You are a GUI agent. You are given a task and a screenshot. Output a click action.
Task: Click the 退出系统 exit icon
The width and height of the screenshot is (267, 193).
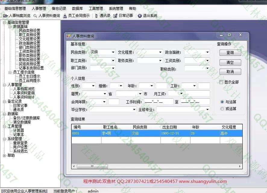140,16
